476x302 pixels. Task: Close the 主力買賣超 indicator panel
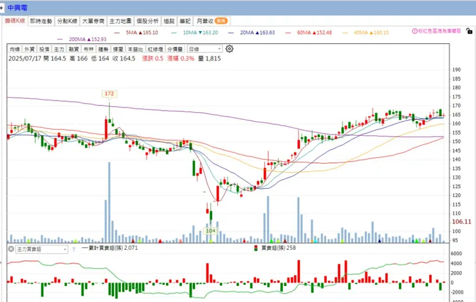pos(11,249)
